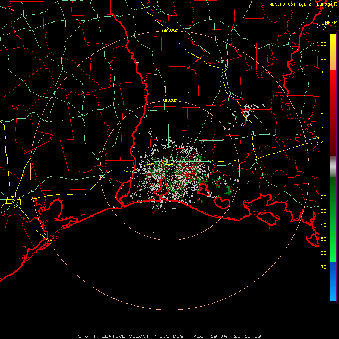Select the -20 value on velocity scale
Image resolution: width=339 pixels, height=339 pixels.
(322, 197)
